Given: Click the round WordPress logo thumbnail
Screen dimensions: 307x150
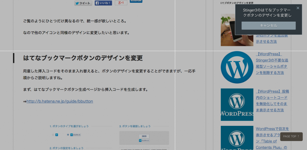Looking at the screenshot, I should point(237,67).
